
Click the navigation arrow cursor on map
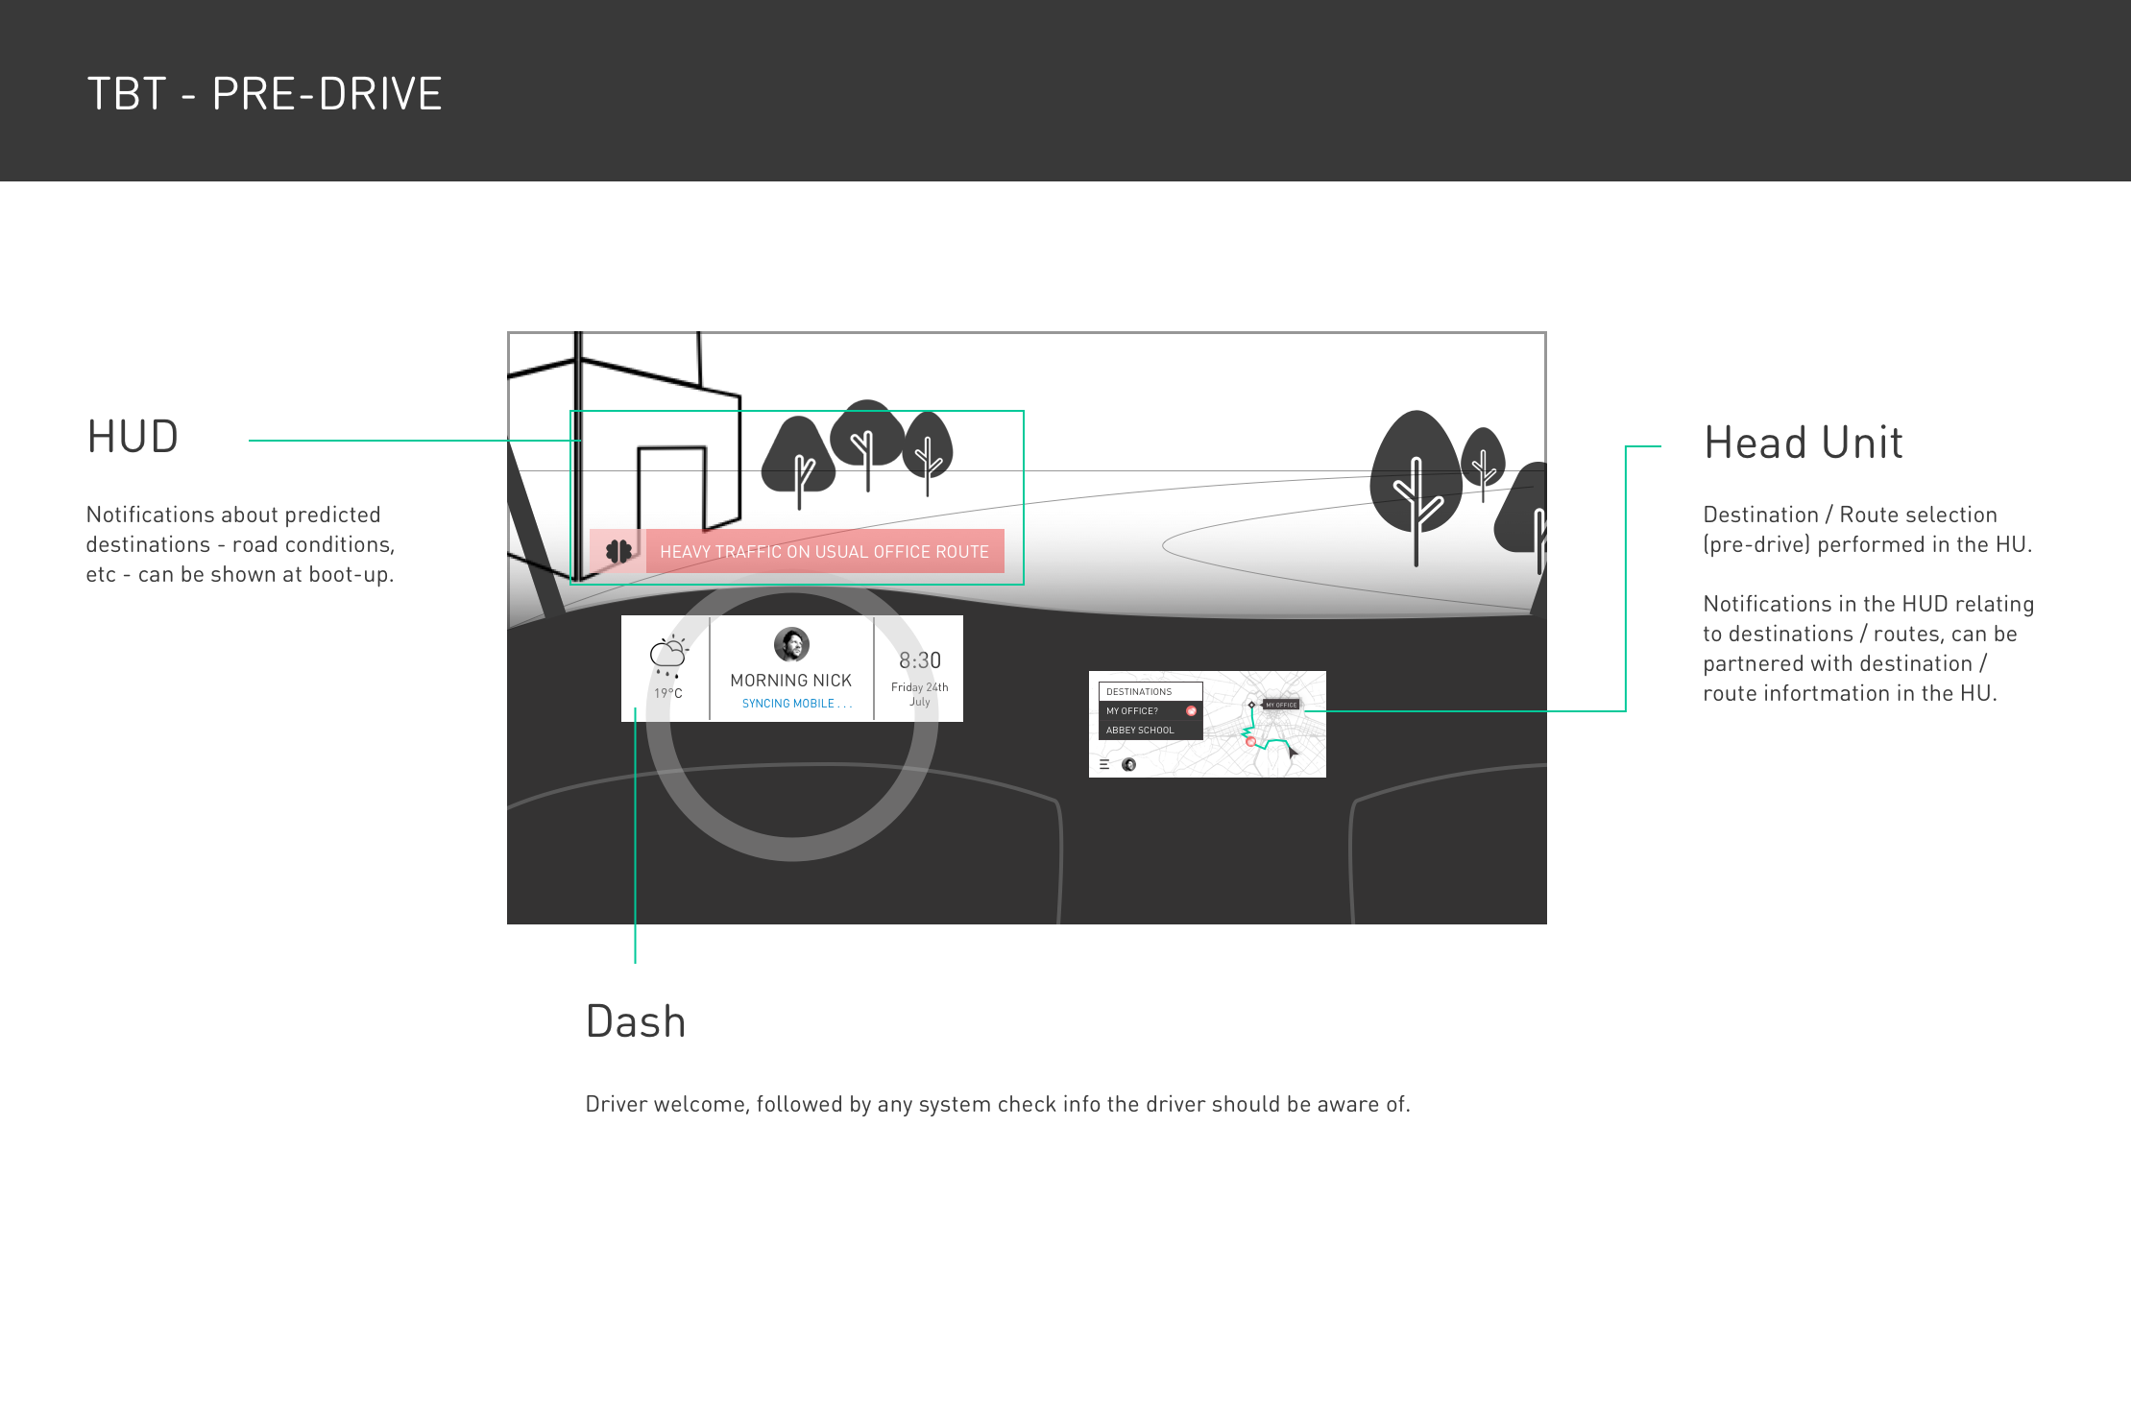tap(1292, 753)
